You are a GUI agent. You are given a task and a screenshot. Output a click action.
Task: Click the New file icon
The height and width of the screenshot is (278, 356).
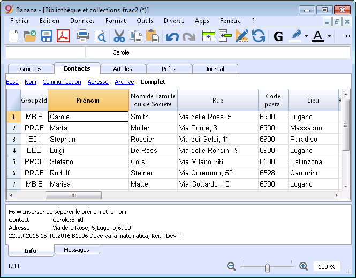(13, 36)
